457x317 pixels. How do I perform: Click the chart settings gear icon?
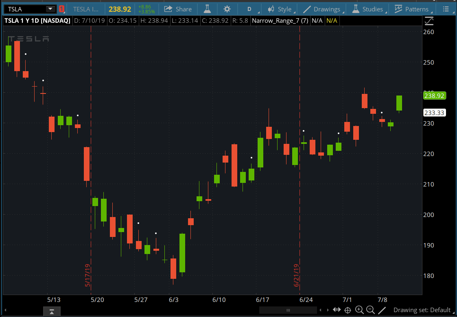[x=227, y=9]
